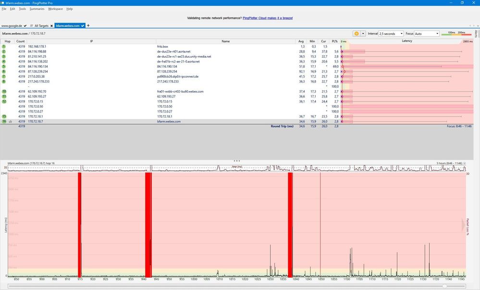Click name de-dus23e-rc1-ae23.dus.unity-media.net
The image size is (480, 290).
click(184, 57)
